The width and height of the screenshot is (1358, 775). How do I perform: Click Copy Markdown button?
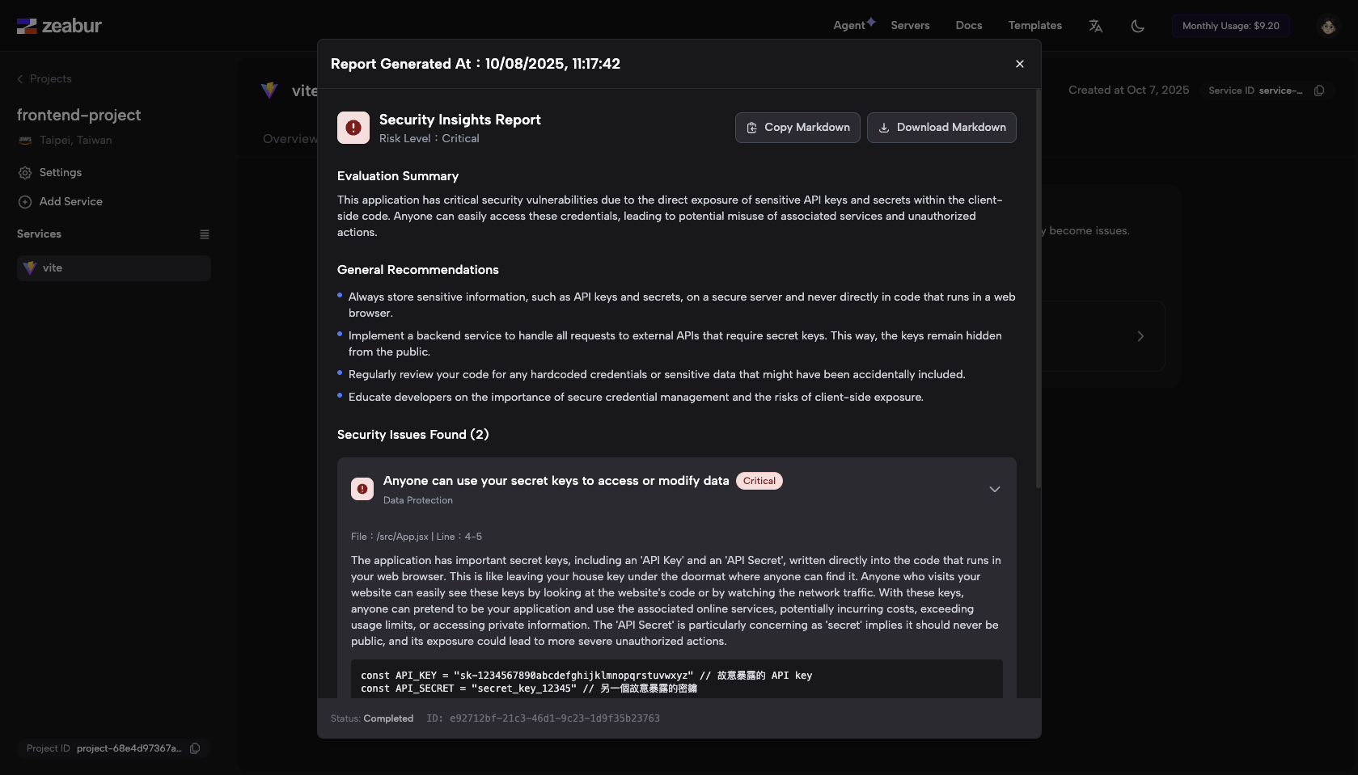pyautogui.click(x=797, y=128)
